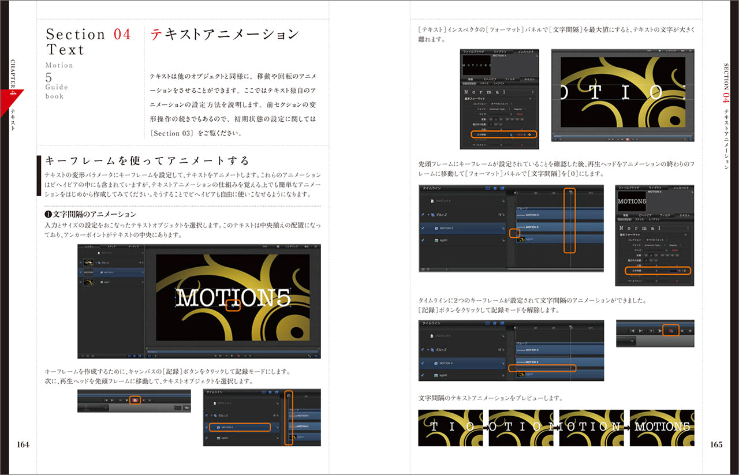This screenshot has height=475, width=739.
Task: Click the MOTION5 preview thumbnail in bottom filmstrip
Action: pyautogui.click(x=662, y=428)
